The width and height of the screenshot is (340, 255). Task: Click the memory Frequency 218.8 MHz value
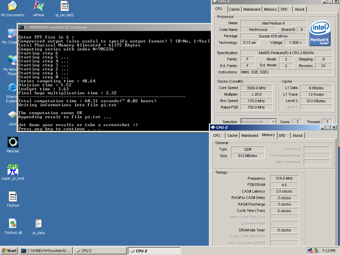(x=284, y=178)
